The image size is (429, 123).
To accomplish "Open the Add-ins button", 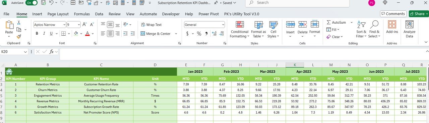I will [x=392, y=27].
